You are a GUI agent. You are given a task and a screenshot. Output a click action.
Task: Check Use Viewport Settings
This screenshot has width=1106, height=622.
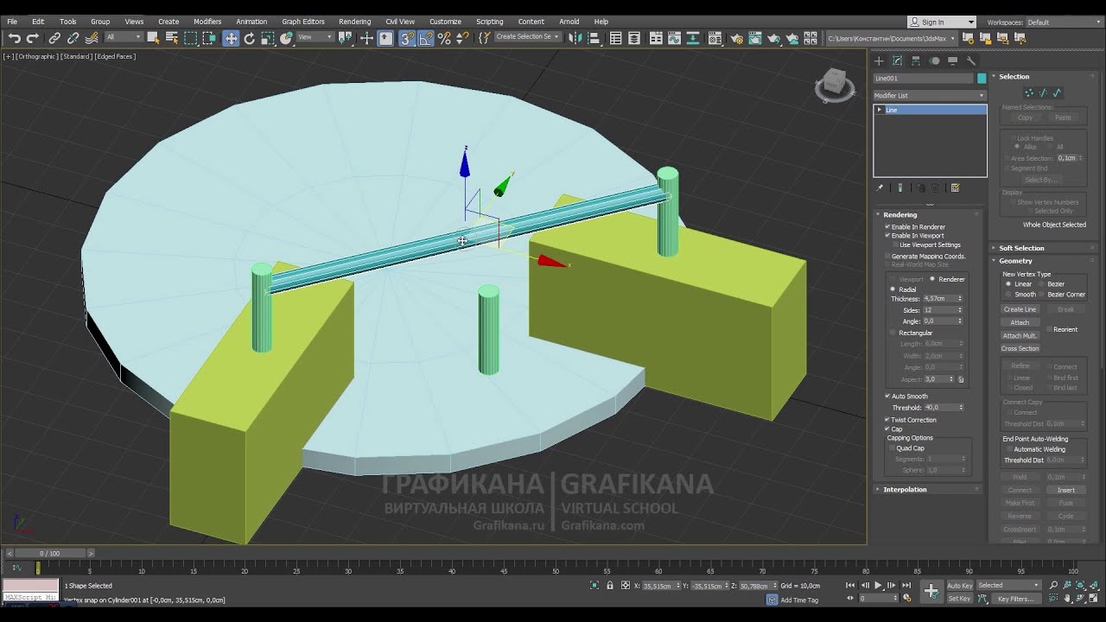(895, 245)
